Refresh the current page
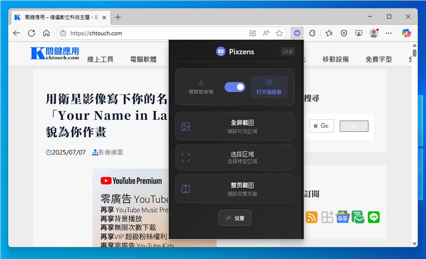426x259 pixels. (32, 33)
